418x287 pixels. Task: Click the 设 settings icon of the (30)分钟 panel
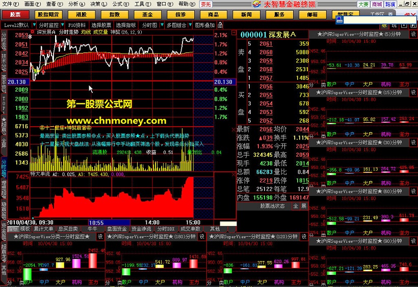[x=413, y=142]
